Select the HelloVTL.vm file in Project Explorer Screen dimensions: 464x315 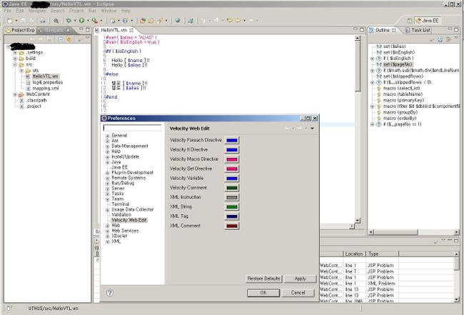(x=45, y=76)
